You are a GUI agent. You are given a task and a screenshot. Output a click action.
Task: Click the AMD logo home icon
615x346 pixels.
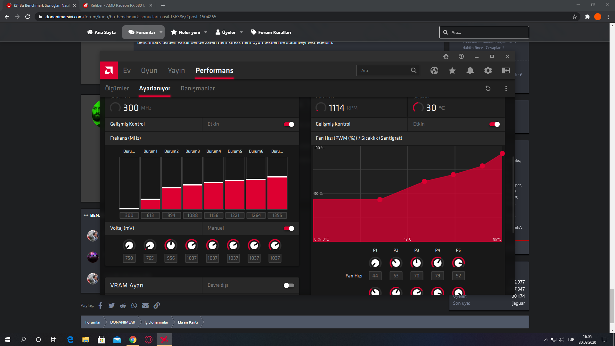(x=109, y=70)
